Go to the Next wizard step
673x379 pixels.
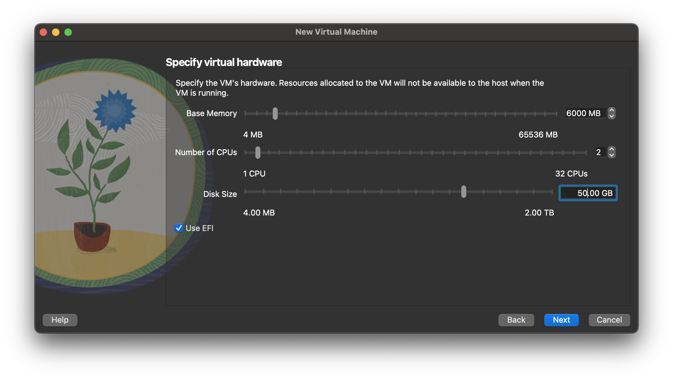click(x=561, y=320)
